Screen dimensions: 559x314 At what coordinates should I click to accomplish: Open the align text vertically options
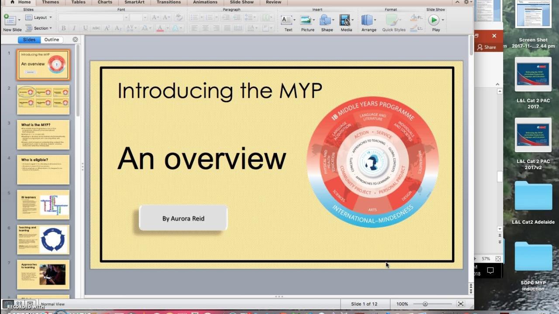(x=267, y=28)
